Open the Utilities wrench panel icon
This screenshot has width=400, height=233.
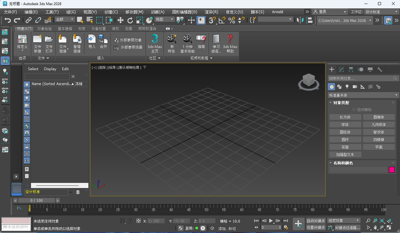point(380,70)
